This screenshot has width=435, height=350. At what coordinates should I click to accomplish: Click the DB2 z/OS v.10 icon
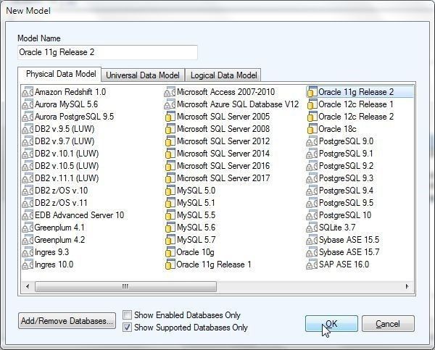(28, 191)
